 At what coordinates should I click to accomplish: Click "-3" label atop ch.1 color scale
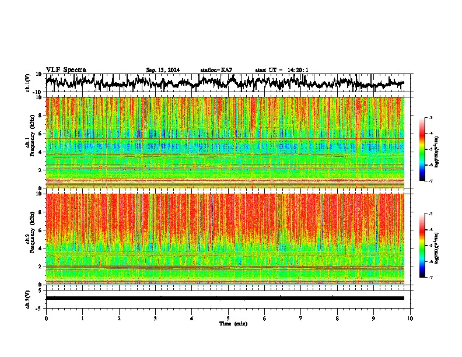(x=430, y=117)
